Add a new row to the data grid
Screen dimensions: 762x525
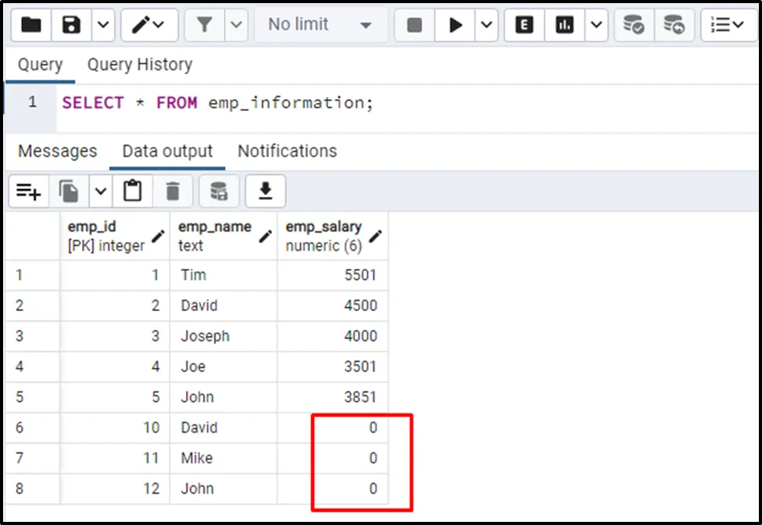tap(29, 191)
